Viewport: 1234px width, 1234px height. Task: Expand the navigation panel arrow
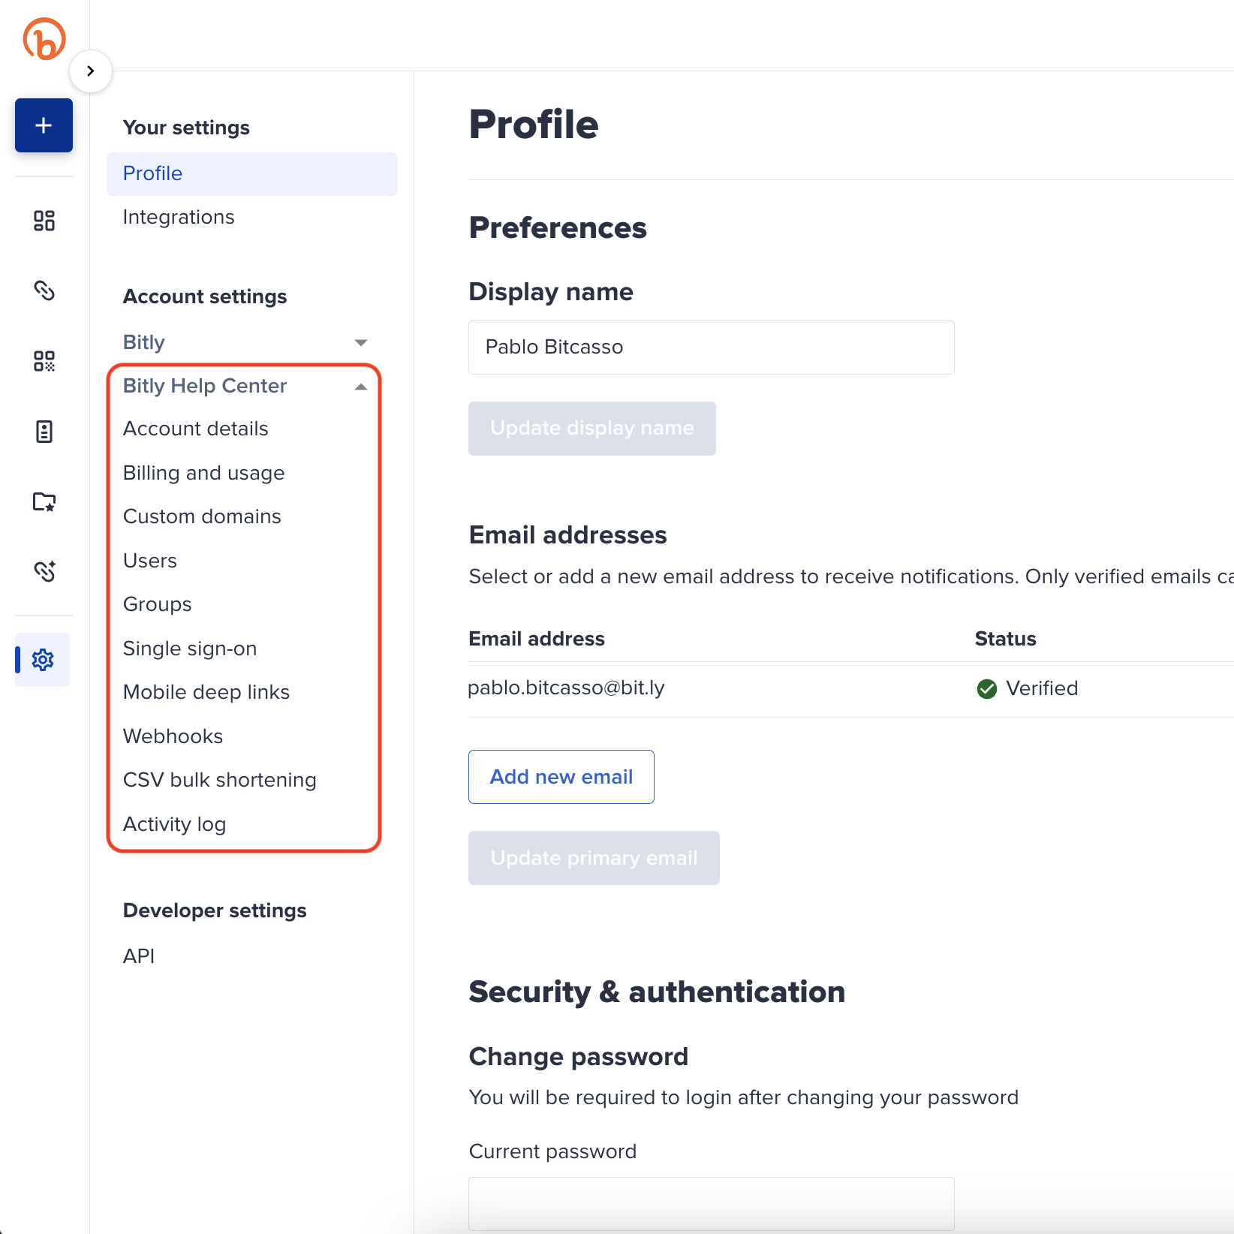(x=90, y=70)
